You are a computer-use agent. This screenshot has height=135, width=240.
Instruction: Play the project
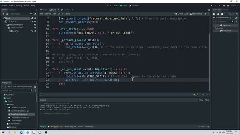(x=211, y=6)
